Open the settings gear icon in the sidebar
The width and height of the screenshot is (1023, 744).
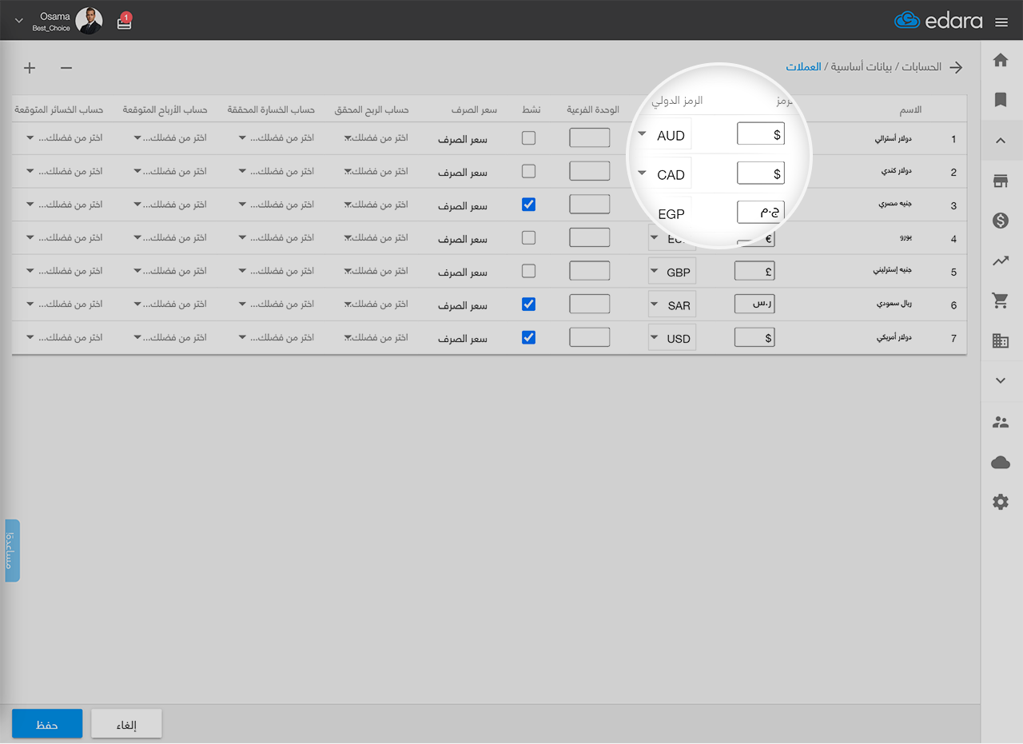(x=1001, y=502)
